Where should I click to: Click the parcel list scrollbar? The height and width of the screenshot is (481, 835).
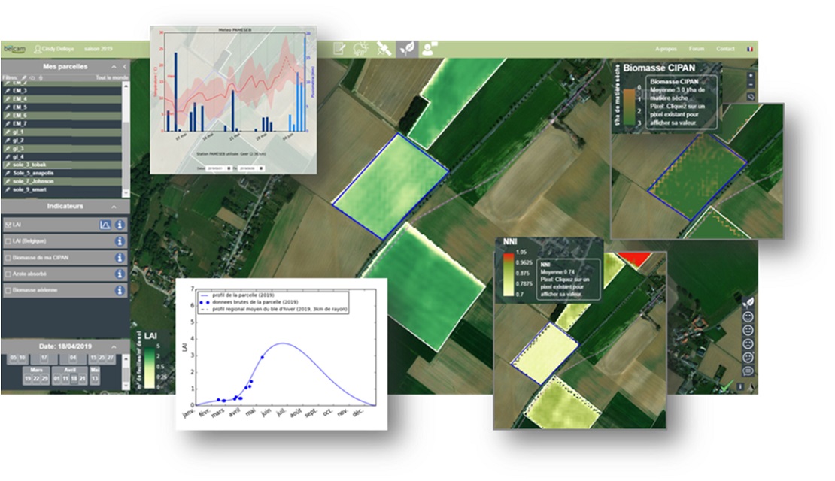126,139
